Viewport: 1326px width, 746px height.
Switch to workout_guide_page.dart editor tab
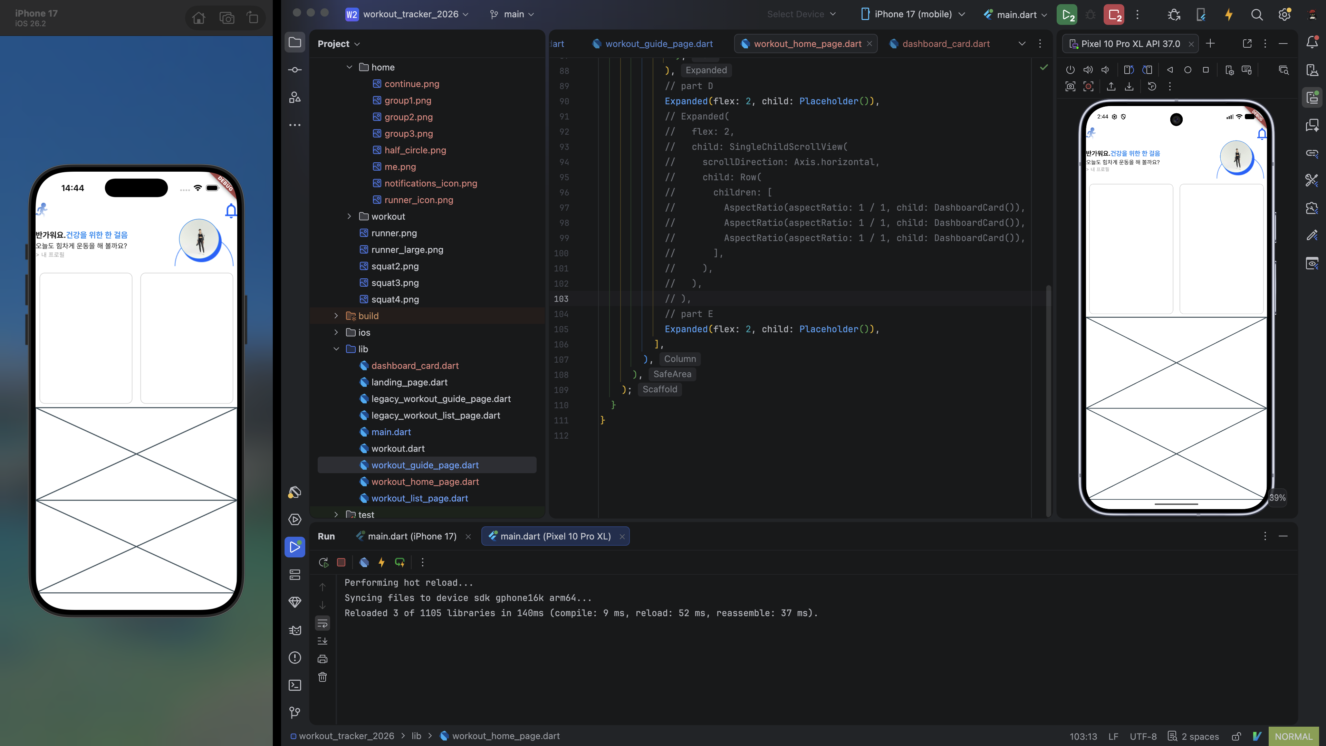coord(653,44)
